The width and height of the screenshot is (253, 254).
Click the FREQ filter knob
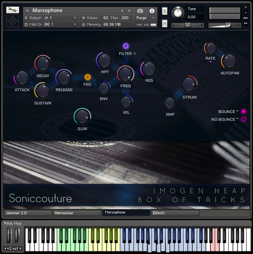[126, 74]
